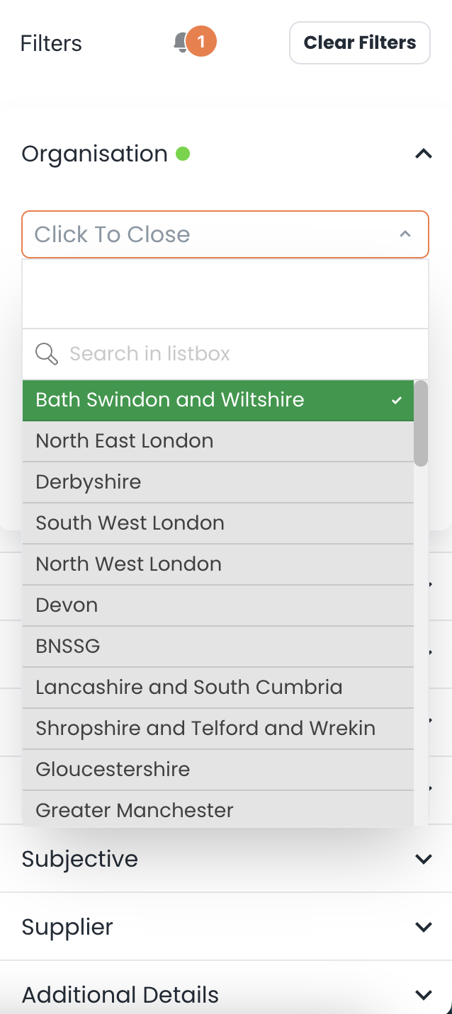Deselect Bath Swindon and Wiltshire option
The height and width of the screenshot is (1014, 452).
(x=218, y=401)
